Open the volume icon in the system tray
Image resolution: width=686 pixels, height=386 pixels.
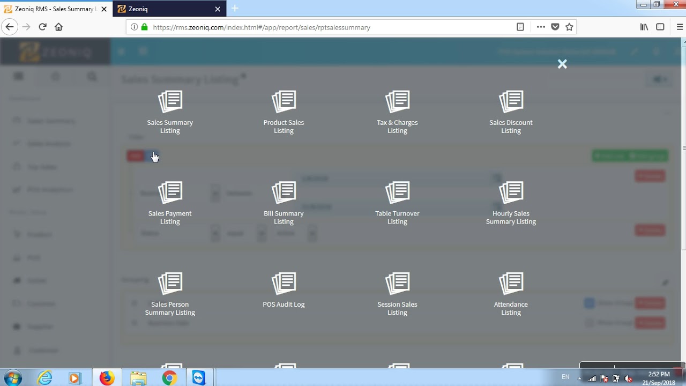(629, 378)
